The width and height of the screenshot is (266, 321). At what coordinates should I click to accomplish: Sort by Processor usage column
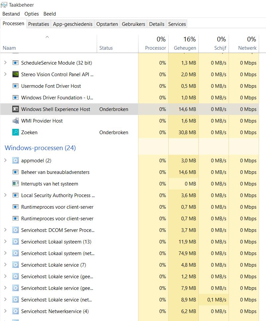(153, 44)
